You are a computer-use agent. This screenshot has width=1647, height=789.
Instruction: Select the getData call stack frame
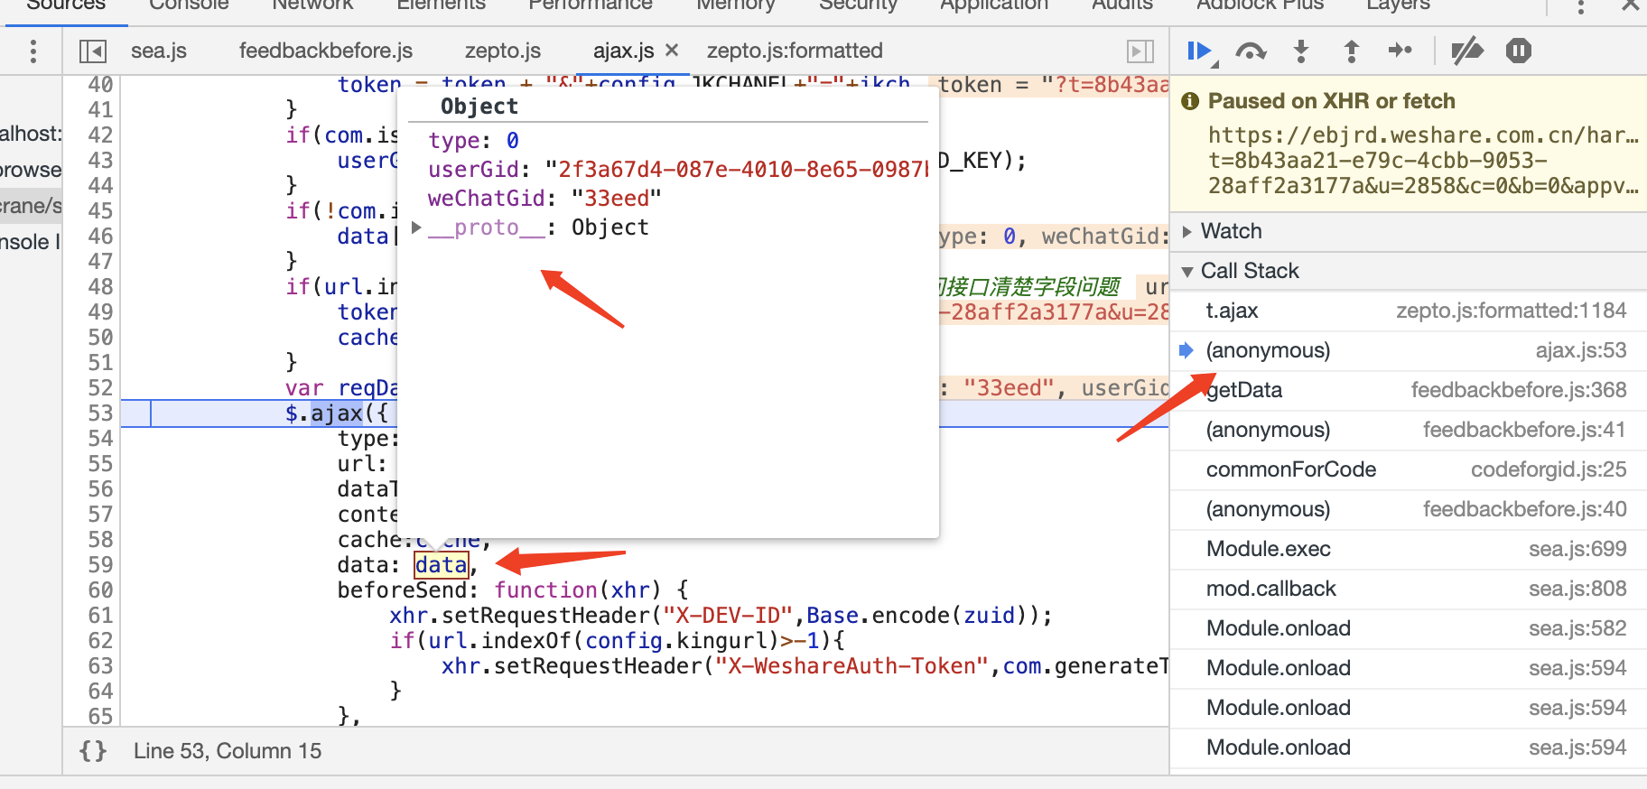pos(1409,390)
